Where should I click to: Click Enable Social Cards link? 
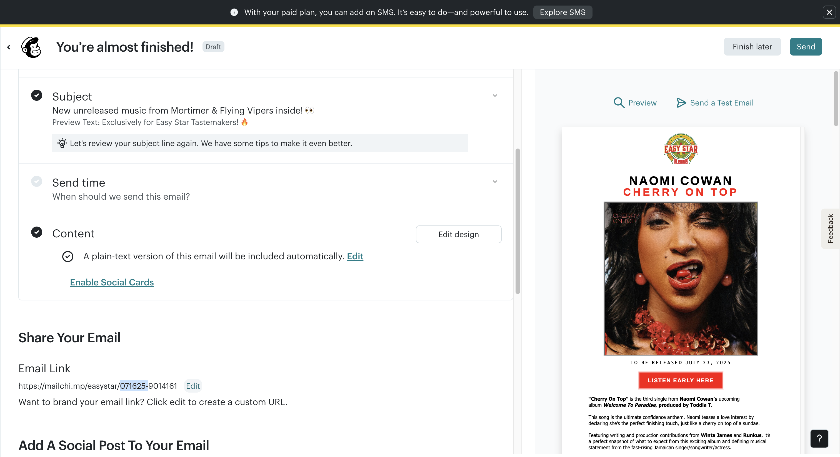pyautogui.click(x=112, y=282)
